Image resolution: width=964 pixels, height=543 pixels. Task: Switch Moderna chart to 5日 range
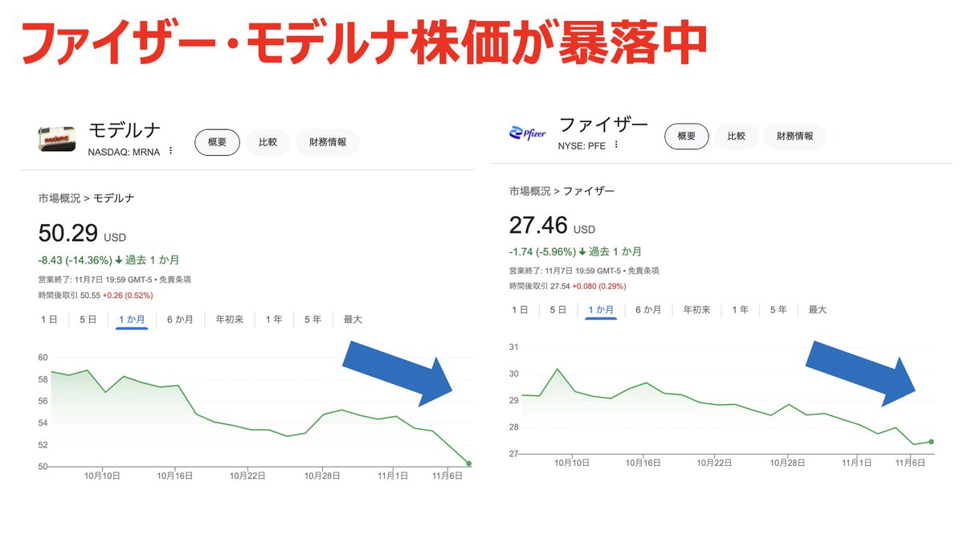tap(88, 319)
